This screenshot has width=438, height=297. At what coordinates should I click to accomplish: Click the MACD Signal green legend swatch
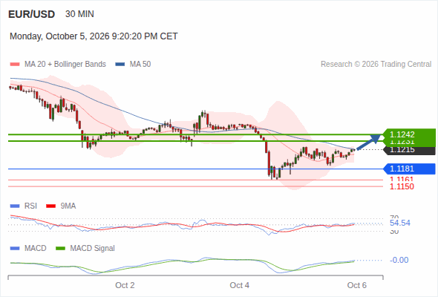coord(60,249)
